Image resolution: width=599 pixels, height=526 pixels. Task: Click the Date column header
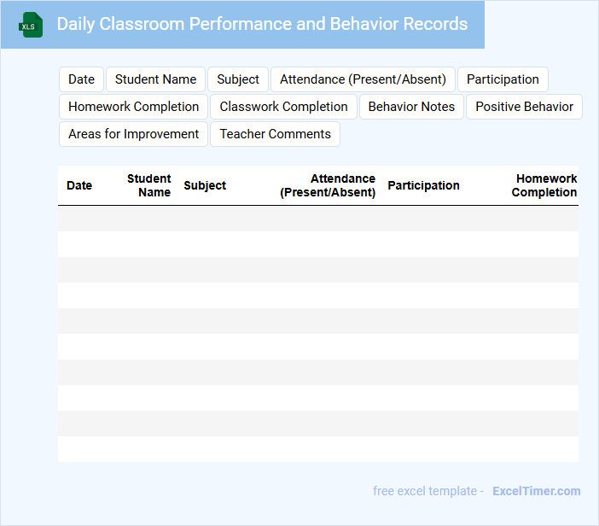coord(79,185)
